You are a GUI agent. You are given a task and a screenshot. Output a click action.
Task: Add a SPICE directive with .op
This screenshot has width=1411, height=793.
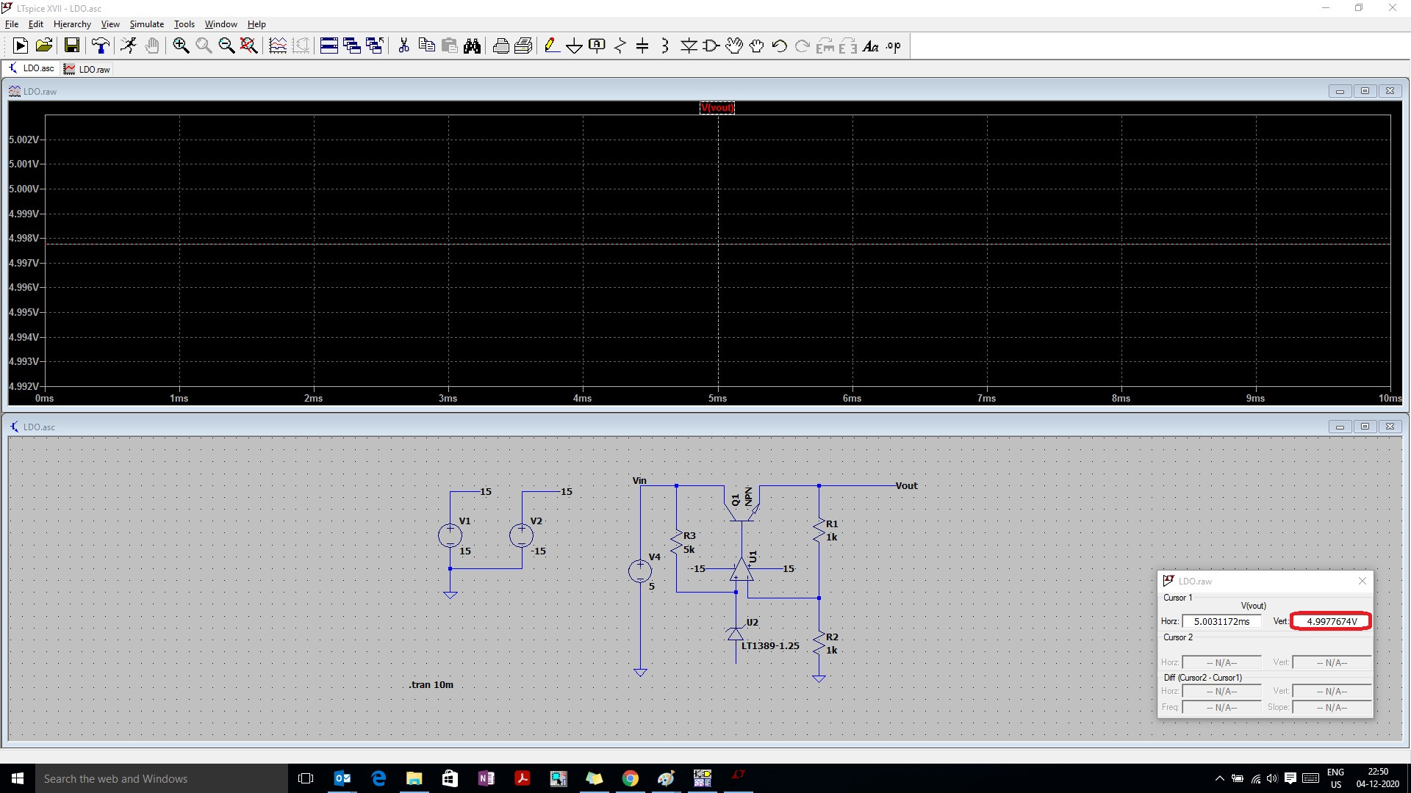(x=893, y=46)
